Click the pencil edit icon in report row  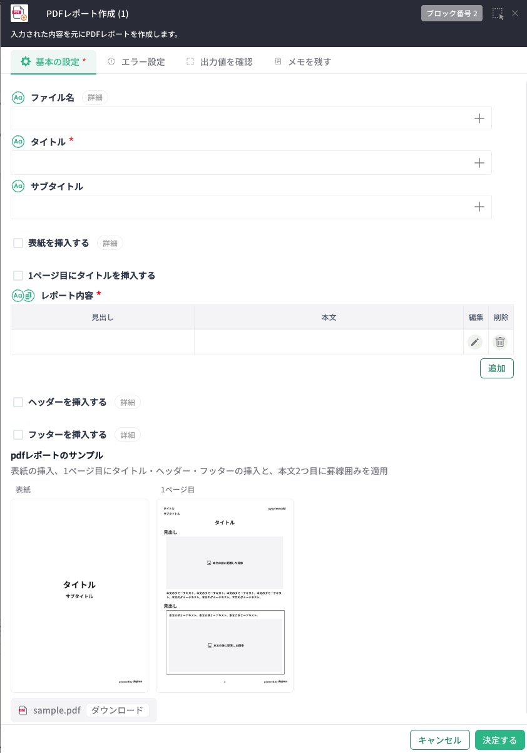click(x=475, y=342)
